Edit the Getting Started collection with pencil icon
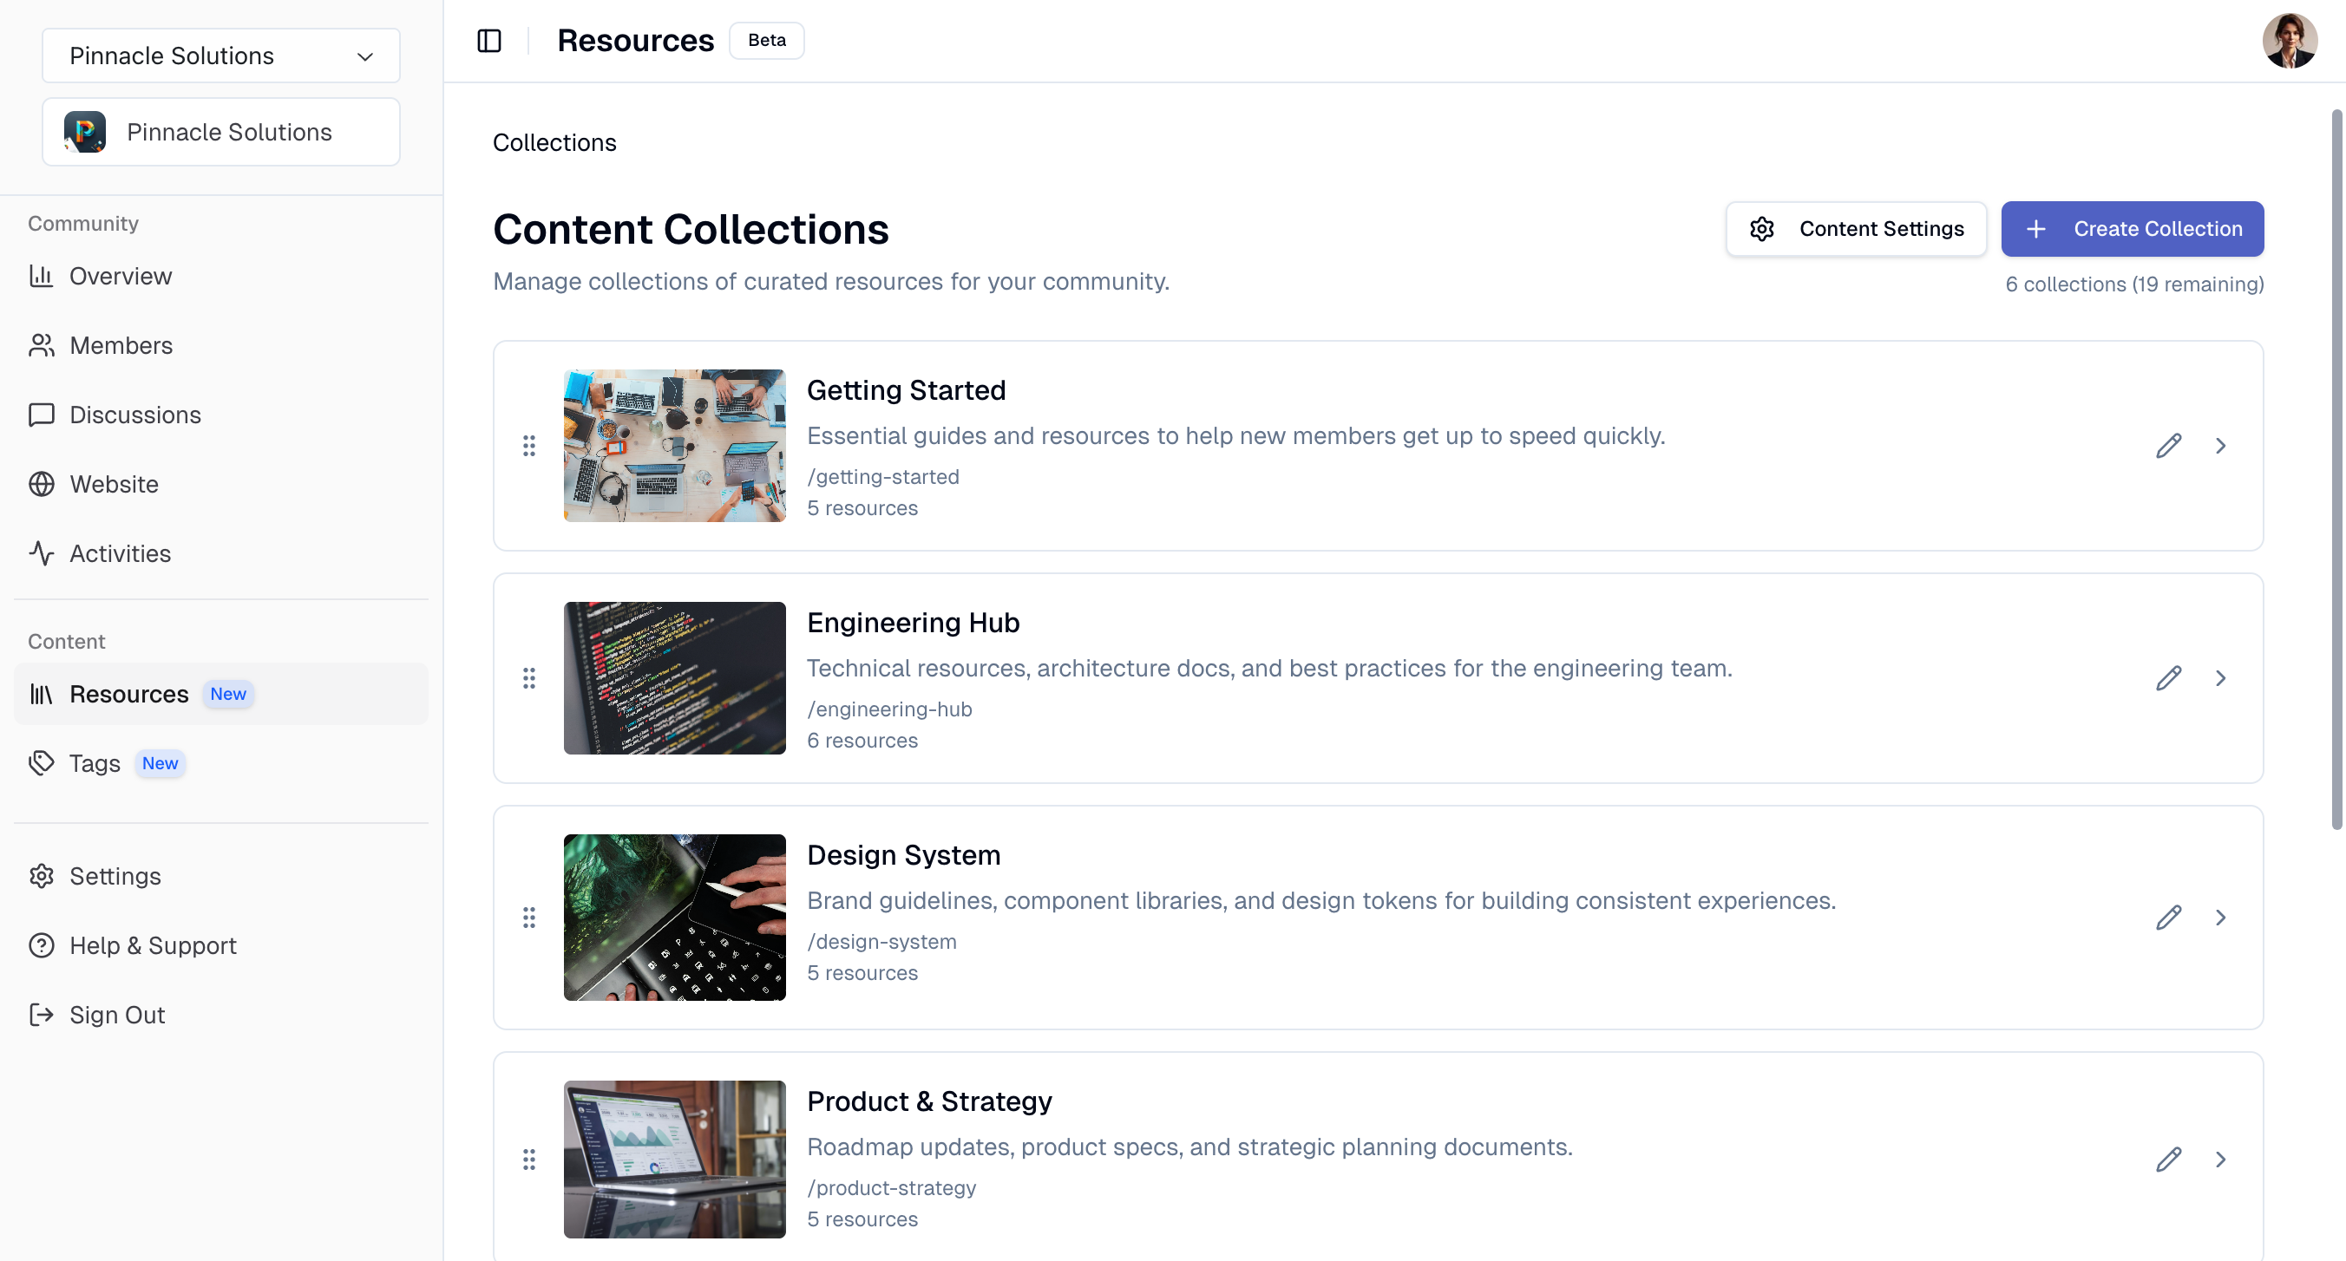The height and width of the screenshot is (1261, 2346). [x=2169, y=445]
